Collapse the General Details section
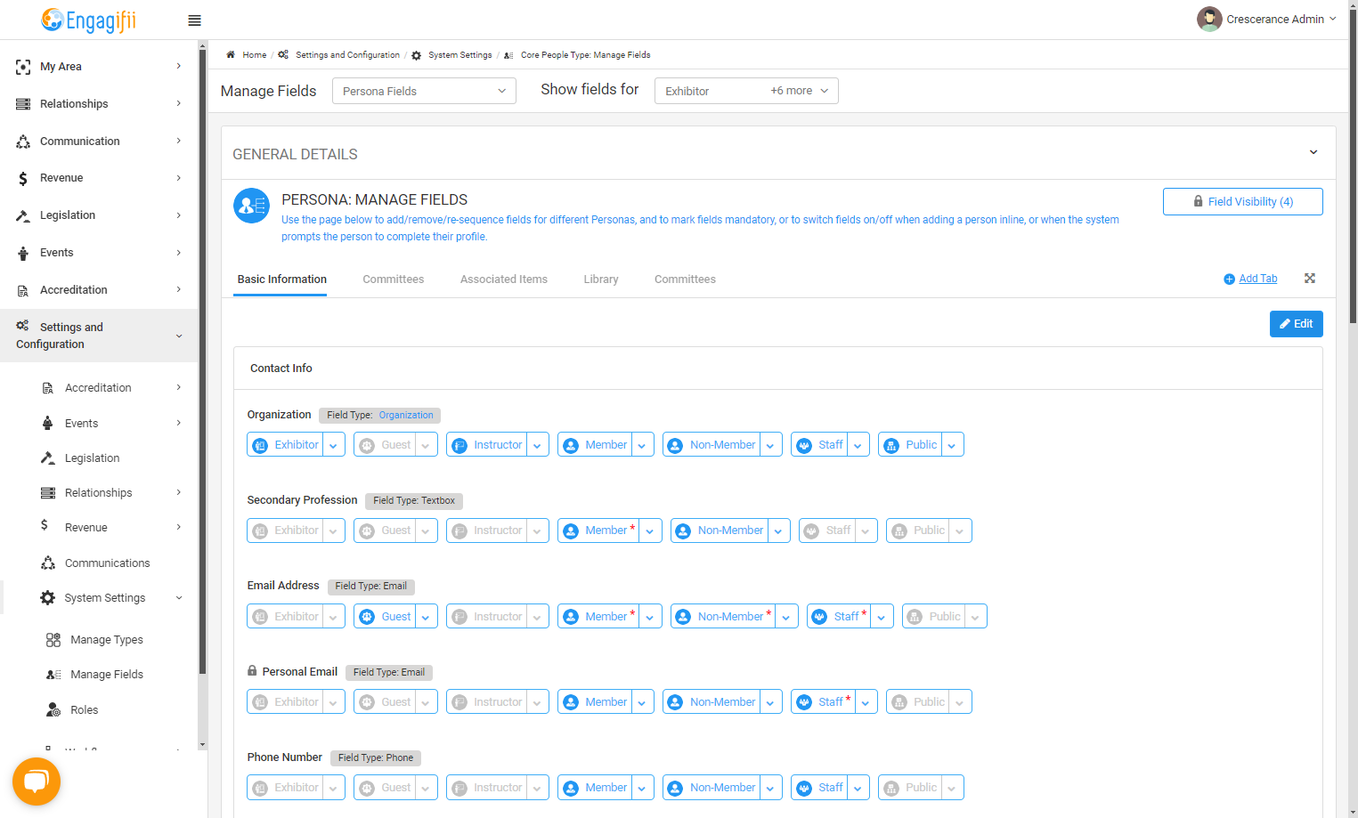The image size is (1358, 818). [x=1313, y=152]
